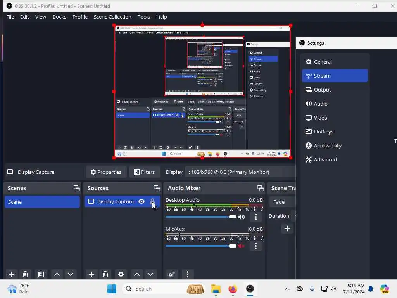Open scene filters icon in Scenes dock

point(41,274)
